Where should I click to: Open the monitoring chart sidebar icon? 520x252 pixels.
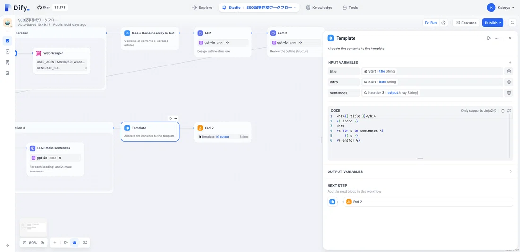tap(7, 73)
